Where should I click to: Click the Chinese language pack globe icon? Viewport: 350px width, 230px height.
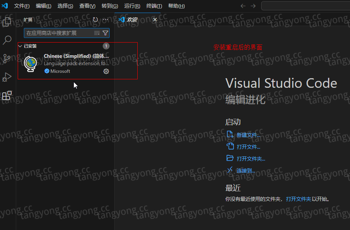[31, 64]
